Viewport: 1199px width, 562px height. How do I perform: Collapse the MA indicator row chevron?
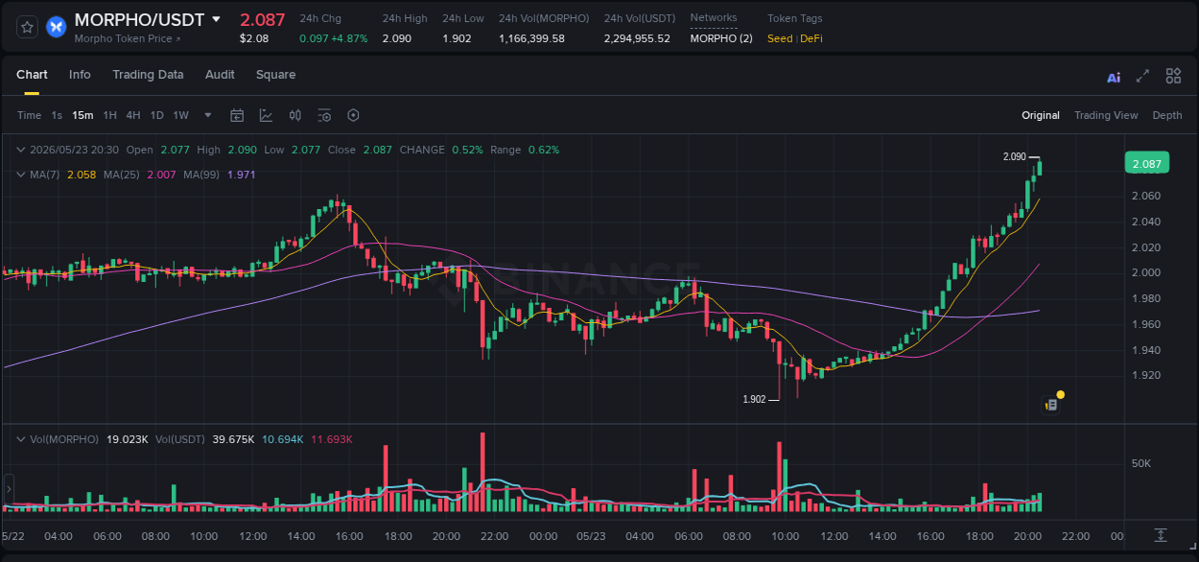tap(20, 175)
